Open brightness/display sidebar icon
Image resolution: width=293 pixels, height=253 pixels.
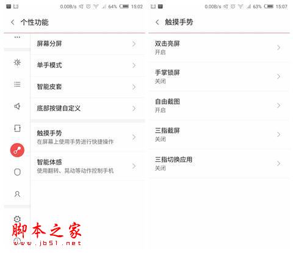pos(17,62)
